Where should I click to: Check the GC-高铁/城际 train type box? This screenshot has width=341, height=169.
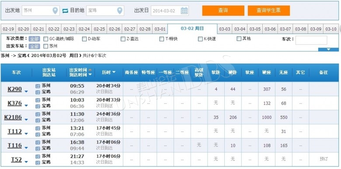[45, 39]
